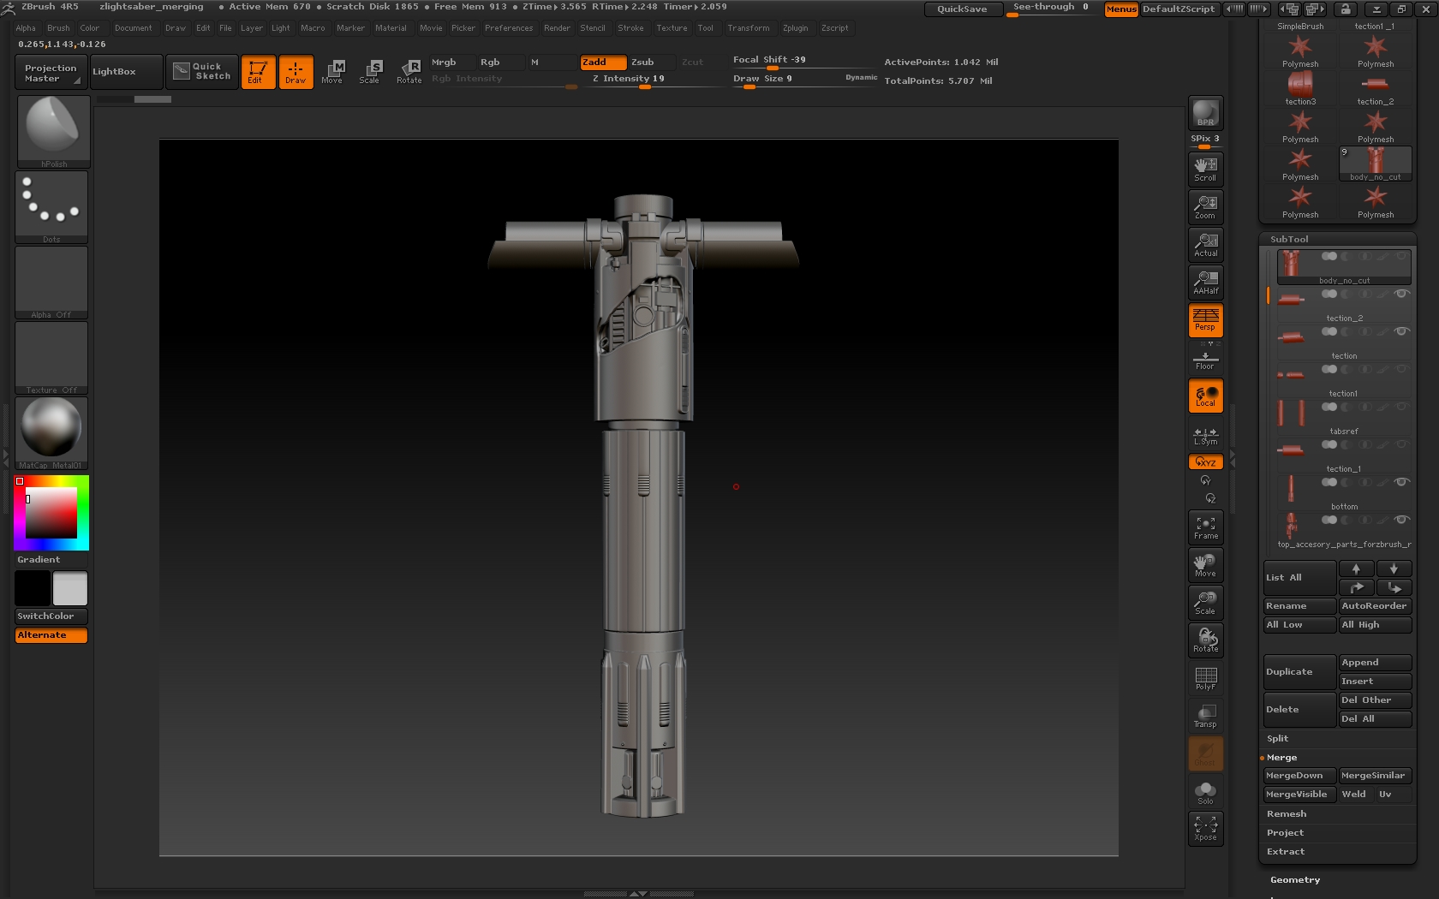
Task: Choose the Rotate transform tool in top shelf
Action: click(x=409, y=72)
